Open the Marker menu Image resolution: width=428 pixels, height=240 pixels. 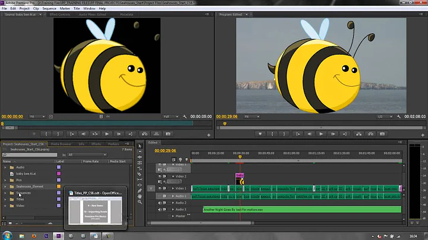(65, 8)
